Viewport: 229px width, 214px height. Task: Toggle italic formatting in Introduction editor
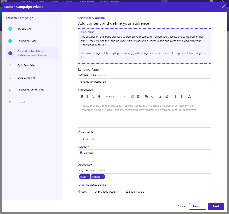point(87,96)
